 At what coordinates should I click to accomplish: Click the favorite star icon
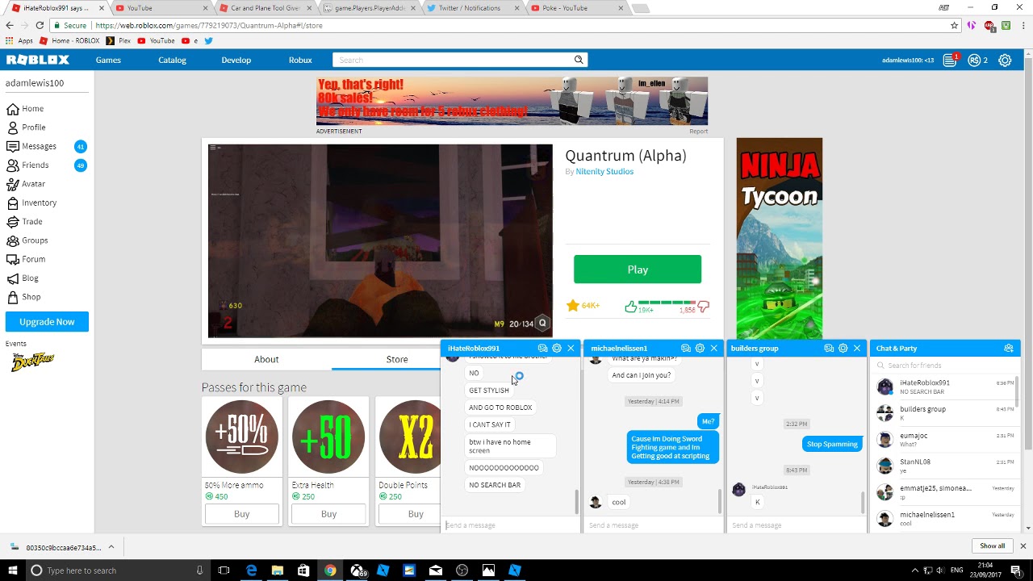click(572, 305)
